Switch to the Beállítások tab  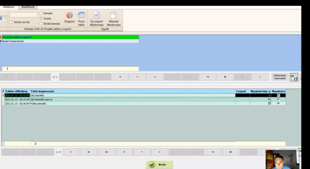point(28,7)
